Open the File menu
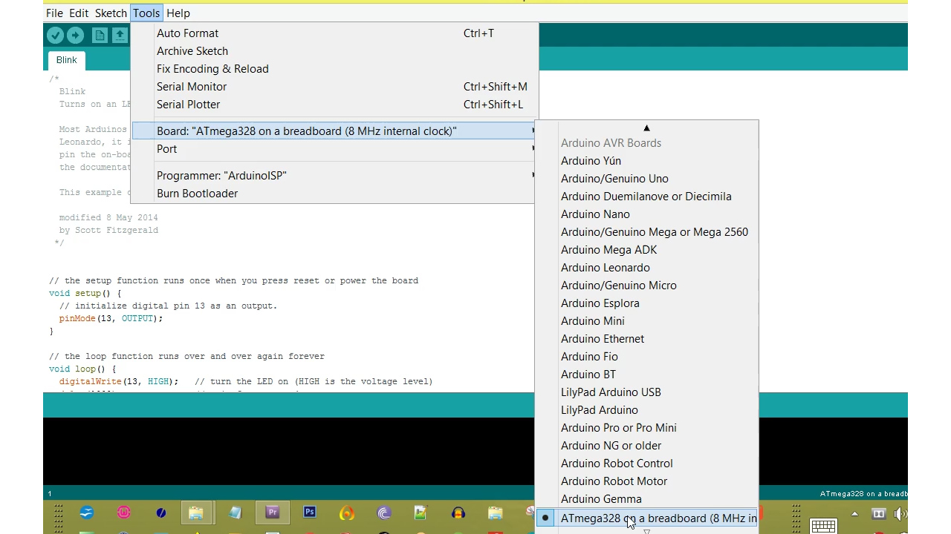Viewport: 951px width, 534px height. pos(54,13)
